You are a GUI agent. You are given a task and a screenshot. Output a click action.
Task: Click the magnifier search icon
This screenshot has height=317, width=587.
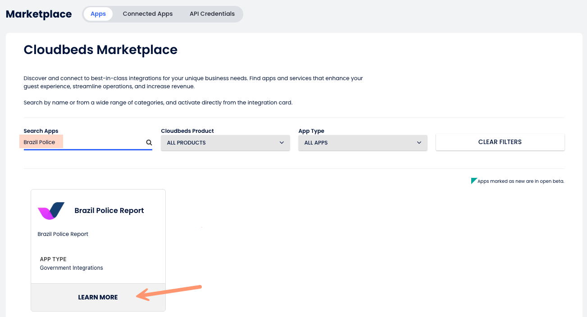[149, 142]
